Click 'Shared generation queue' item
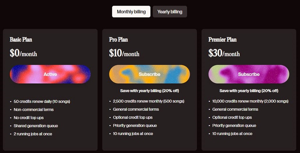The image size is (300, 153). pos(36,126)
